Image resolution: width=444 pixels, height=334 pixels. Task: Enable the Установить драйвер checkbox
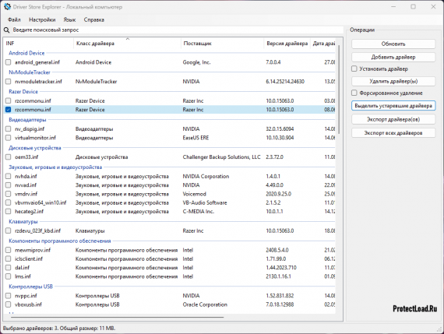coord(354,69)
